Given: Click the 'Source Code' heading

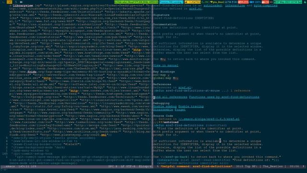Looking at the screenshot, I should (163, 116).
